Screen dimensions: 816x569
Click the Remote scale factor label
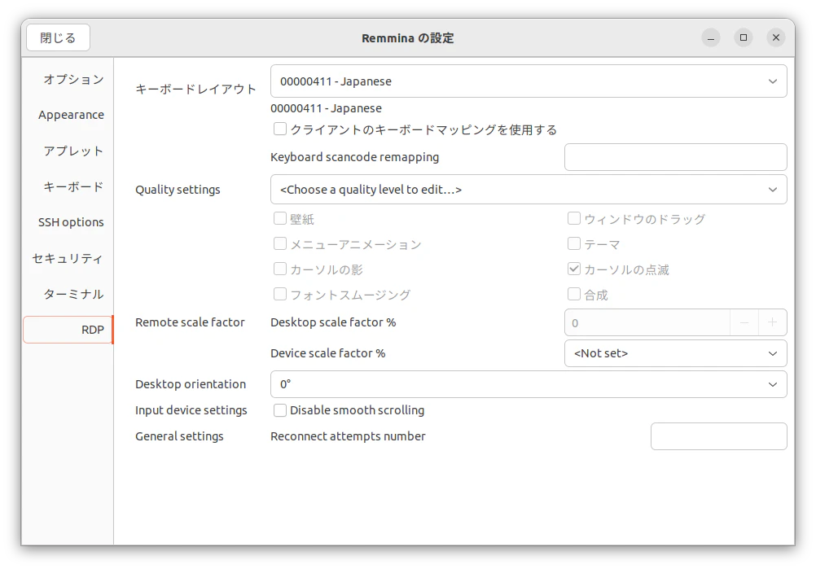[190, 322]
